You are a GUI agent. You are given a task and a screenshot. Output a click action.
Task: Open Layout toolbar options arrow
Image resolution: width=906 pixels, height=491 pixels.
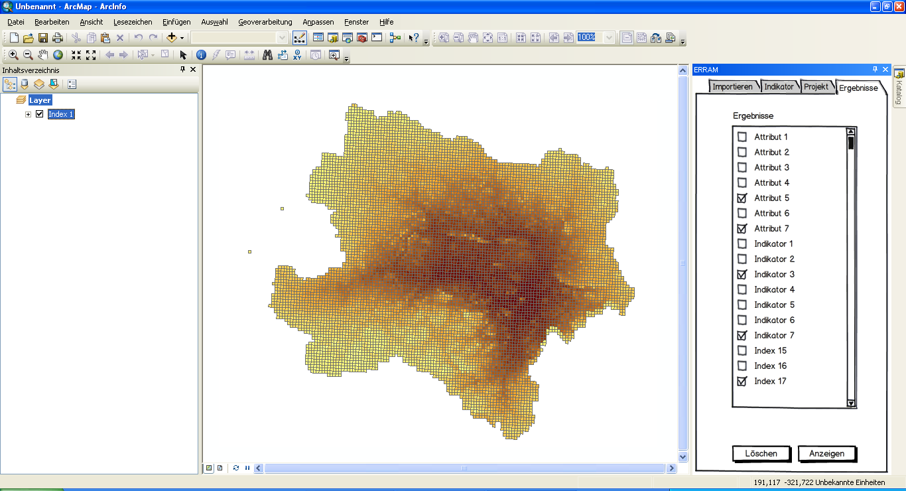coord(683,42)
